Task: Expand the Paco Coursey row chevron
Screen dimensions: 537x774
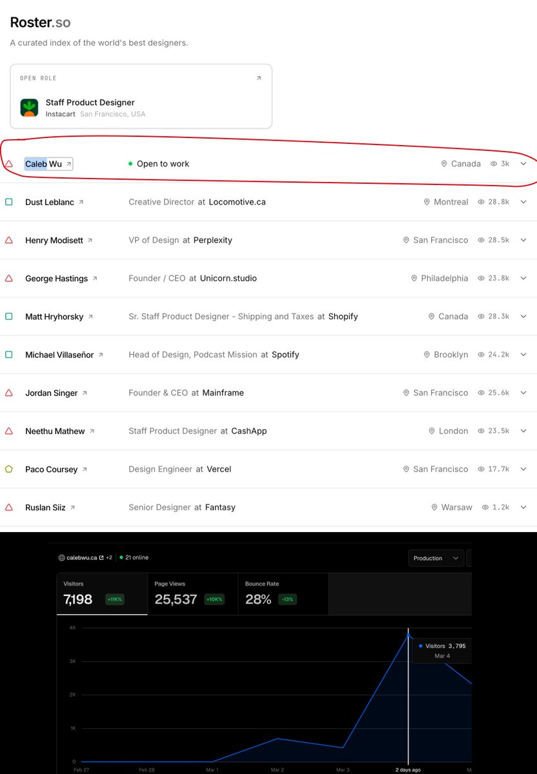Action: (523, 468)
